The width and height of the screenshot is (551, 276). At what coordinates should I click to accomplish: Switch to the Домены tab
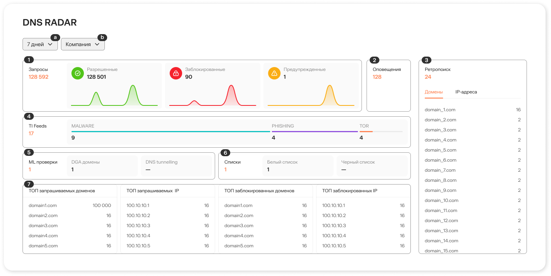[x=434, y=92]
